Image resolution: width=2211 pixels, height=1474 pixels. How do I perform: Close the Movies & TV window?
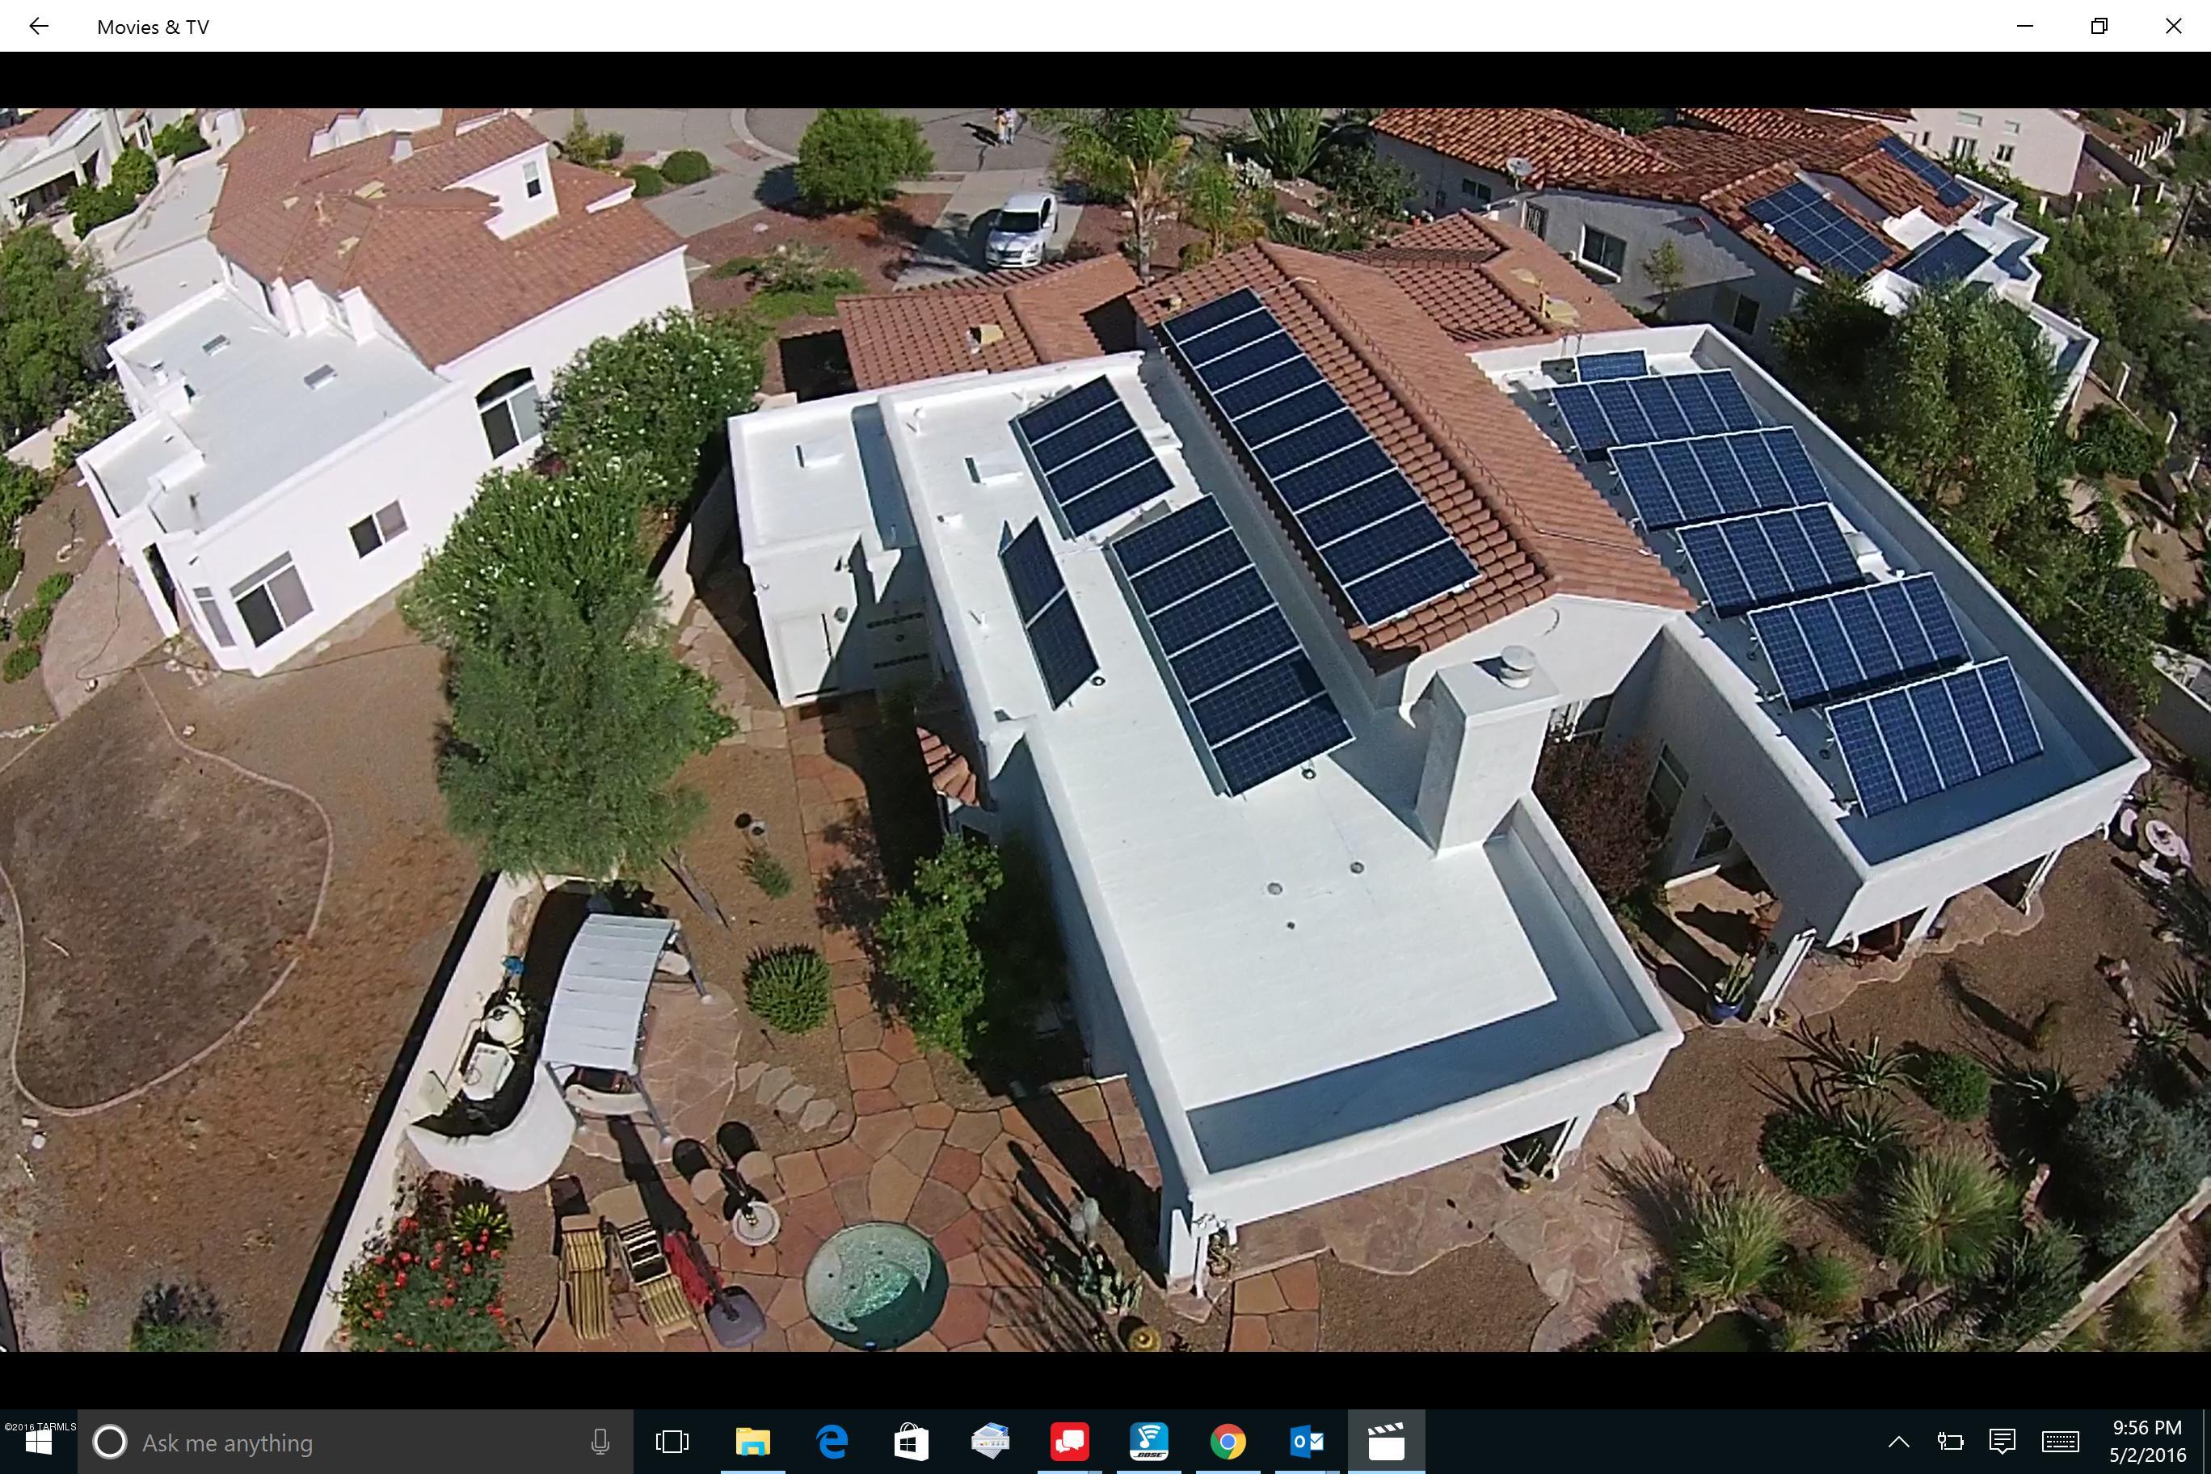(x=2173, y=27)
